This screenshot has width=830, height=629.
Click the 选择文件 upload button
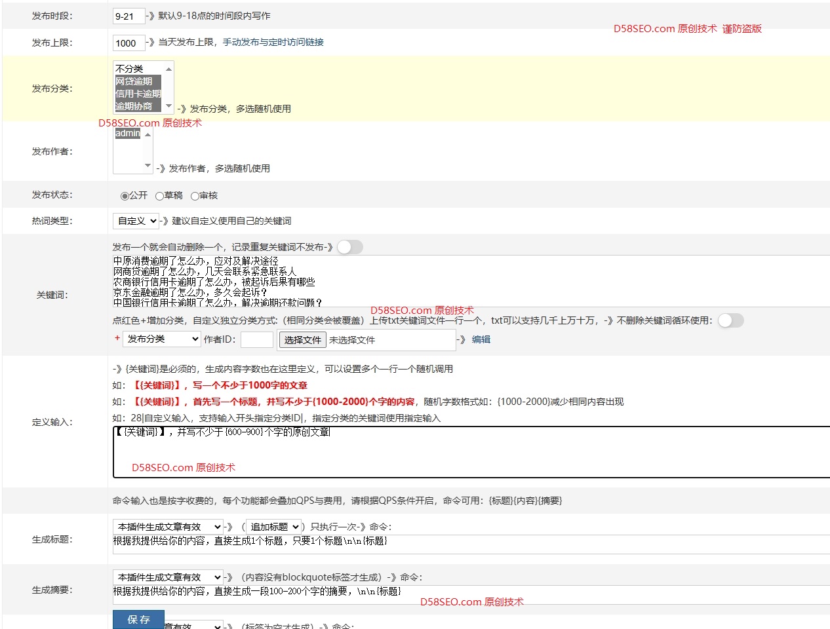pyautogui.click(x=302, y=339)
